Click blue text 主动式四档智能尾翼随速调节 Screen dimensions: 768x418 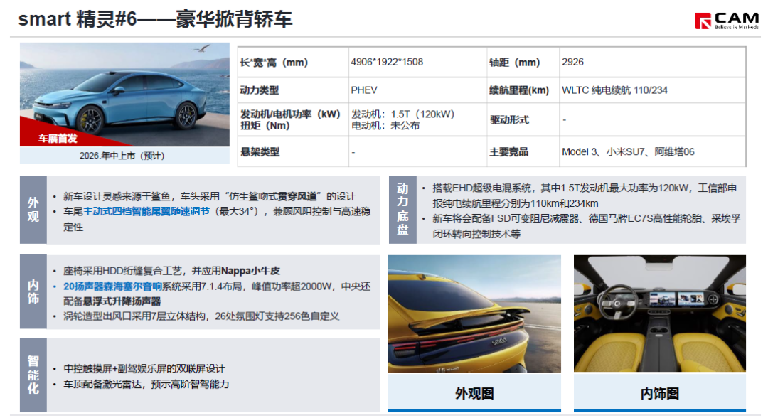(146, 211)
